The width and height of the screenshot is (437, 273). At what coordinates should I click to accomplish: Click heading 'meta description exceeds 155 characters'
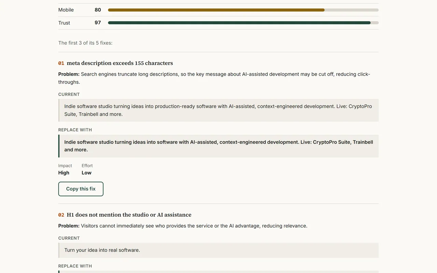point(120,63)
